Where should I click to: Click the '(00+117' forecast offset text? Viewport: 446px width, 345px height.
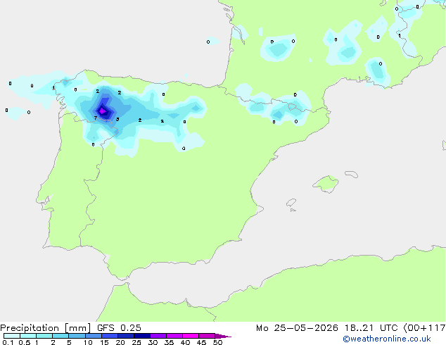point(424,328)
